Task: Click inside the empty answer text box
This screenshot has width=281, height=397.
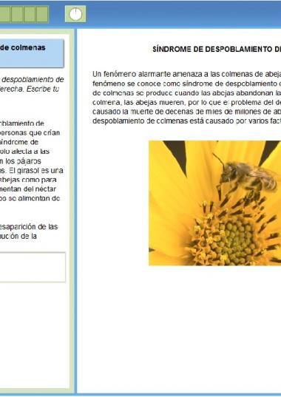Action: [33, 267]
